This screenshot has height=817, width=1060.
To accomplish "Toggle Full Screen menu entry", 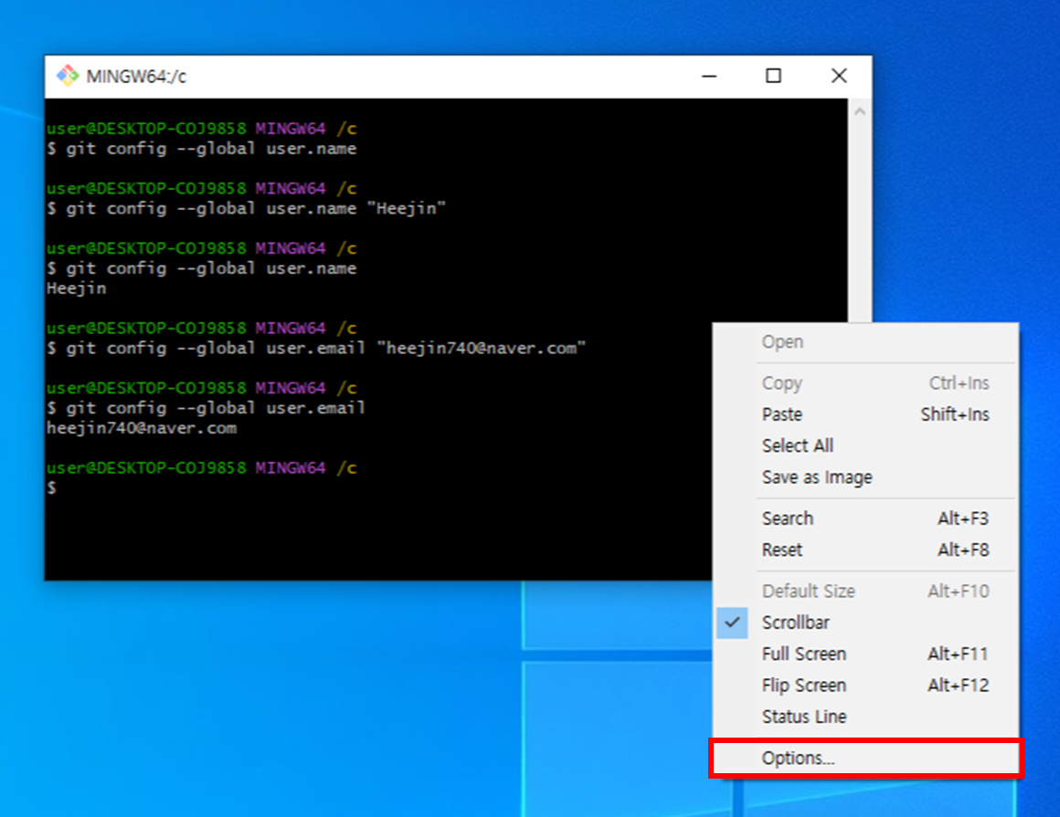I will pos(866,655).
